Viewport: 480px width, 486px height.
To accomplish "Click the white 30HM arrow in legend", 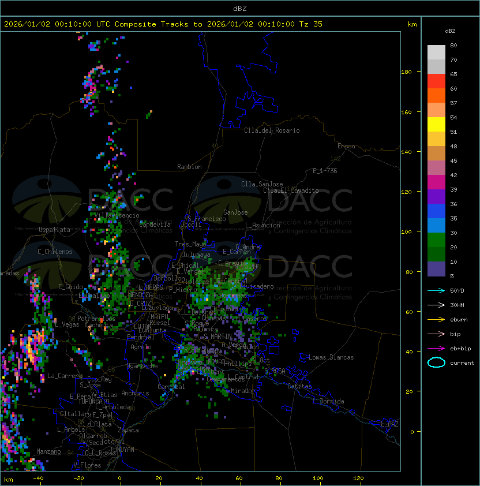I will tap(436, 305).
